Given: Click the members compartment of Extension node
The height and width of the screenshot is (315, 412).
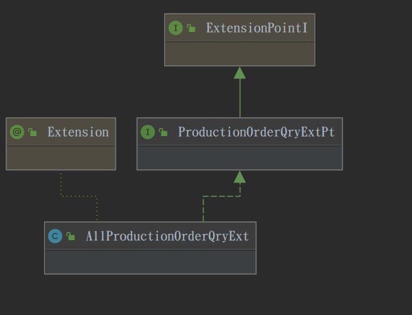Looking at the screenshot, I should click(61, 158).
